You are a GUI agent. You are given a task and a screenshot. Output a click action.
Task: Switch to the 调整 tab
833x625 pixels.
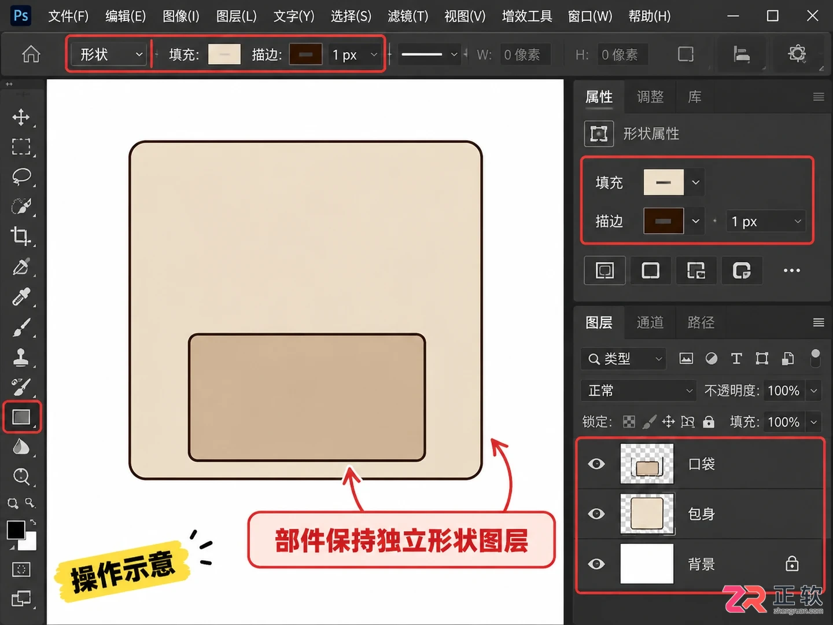[650, 97]
